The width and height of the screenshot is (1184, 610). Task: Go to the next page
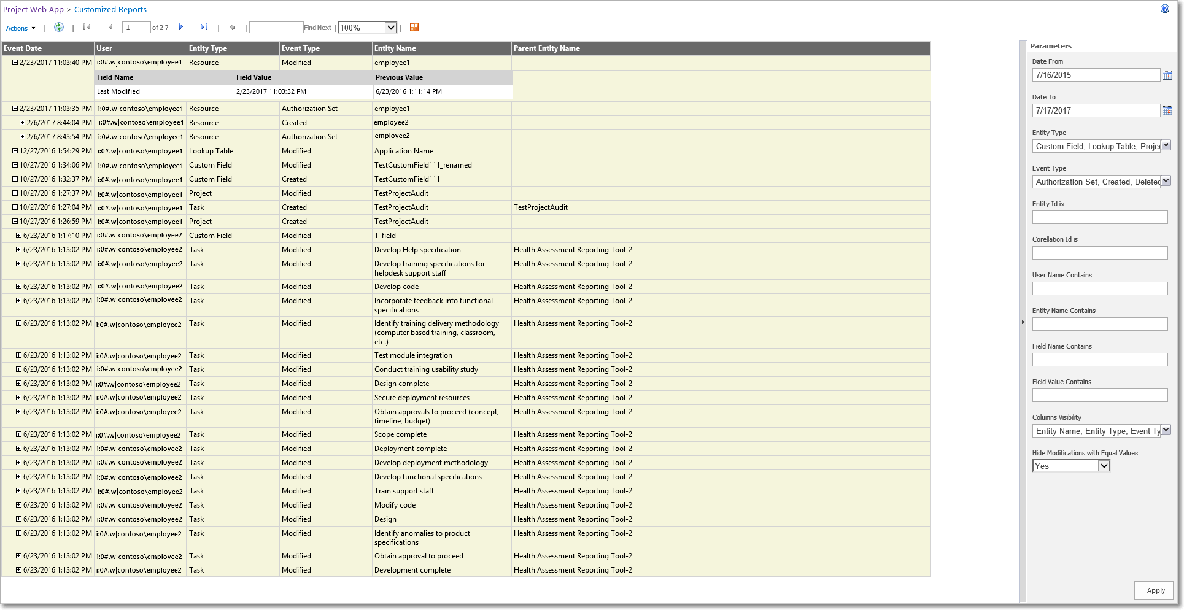[x=181, y=27]
